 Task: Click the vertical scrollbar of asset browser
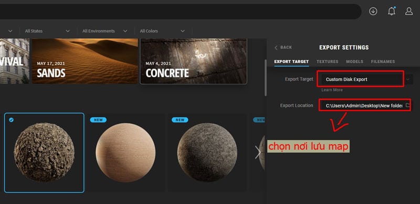(266, 77)
